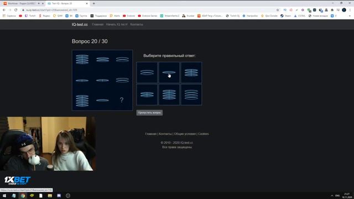Screen dimensions: 354x199
Task: Click the browser forward arrow
Action: [x=10, y=10]
